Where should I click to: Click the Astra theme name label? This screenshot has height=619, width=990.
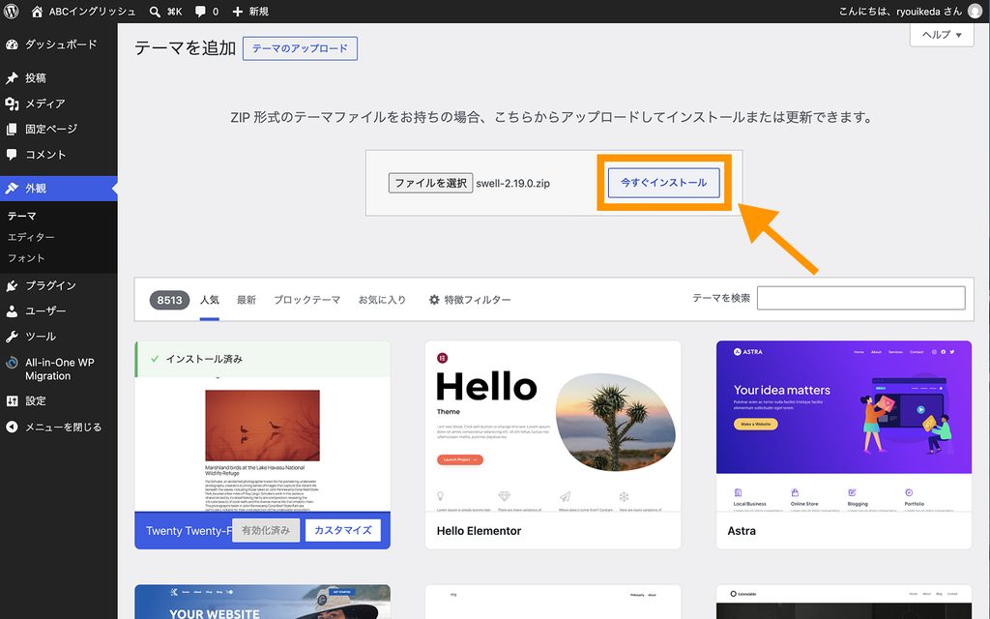point(742,531)
